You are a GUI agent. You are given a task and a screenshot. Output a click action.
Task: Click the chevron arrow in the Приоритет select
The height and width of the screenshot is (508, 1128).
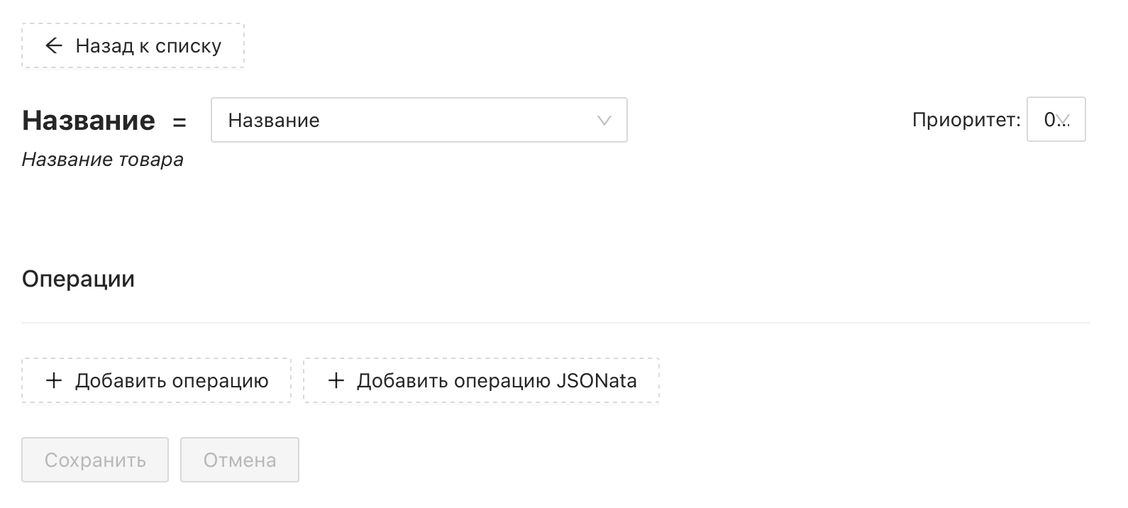pyautogui.click(x=1063, y=120)
